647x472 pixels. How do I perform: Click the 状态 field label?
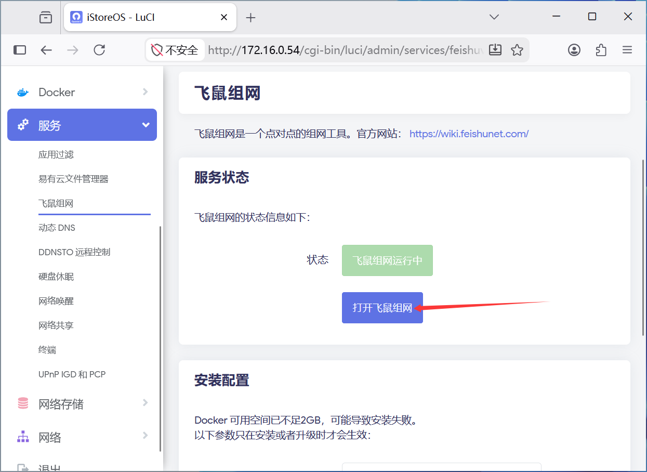click(x=318, y=260)
